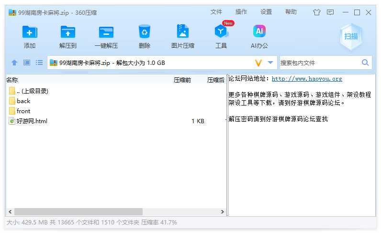Image resolution: width=381 pixels, height=233 pixels.
Task: Maximize the 360压缩 window
Action: [x=357, y=12]
